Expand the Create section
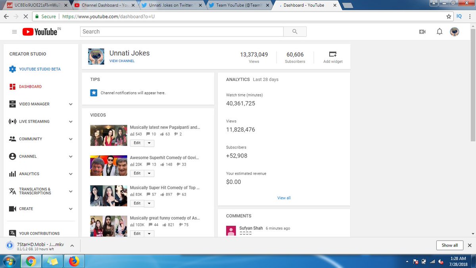 (x=71, y=209)
